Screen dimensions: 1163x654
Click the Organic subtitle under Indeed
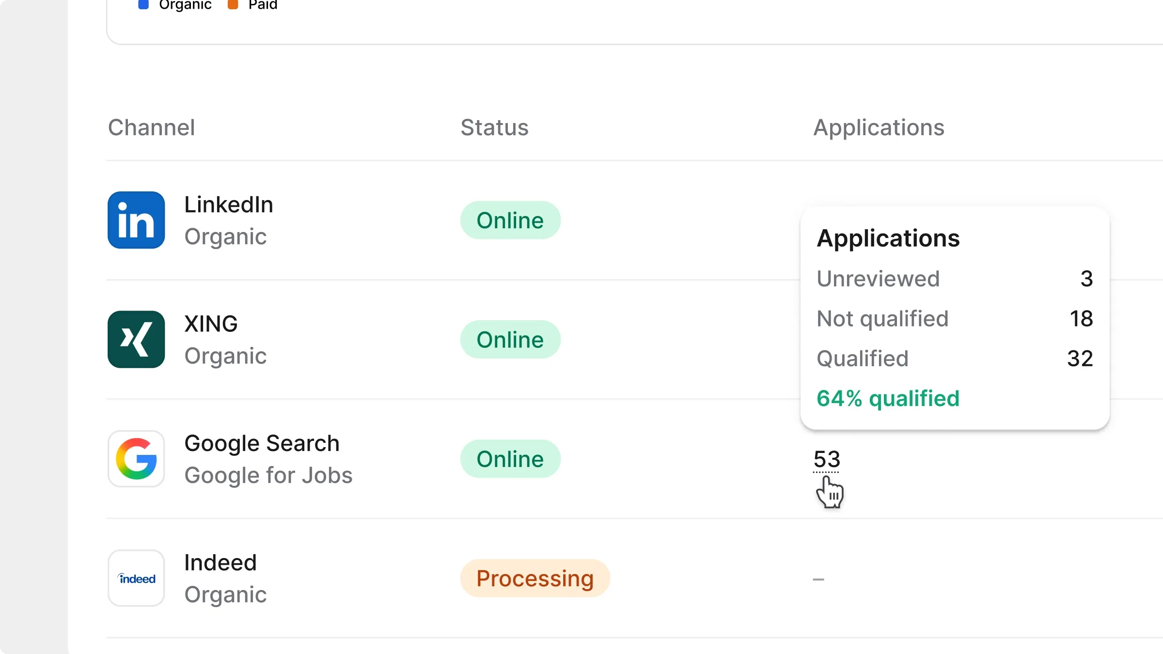(x=225, y=594)
